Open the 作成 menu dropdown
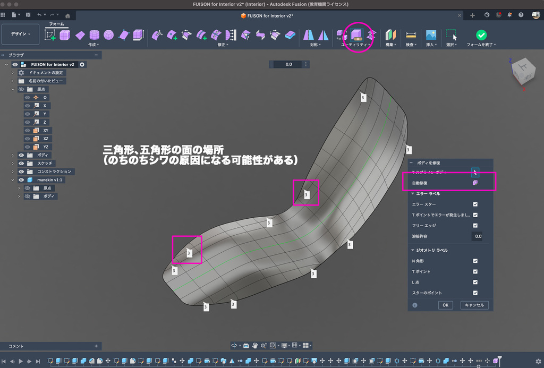Screen dimensions: 544x368 (94, 45)
